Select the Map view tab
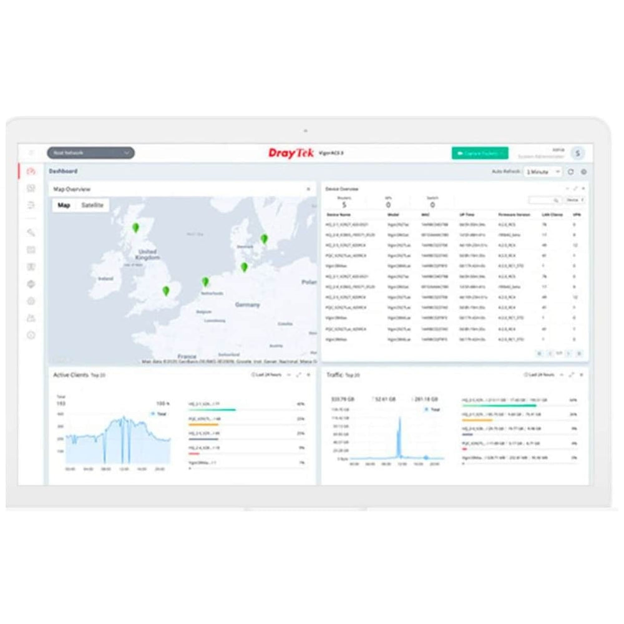The width and height of the screenshot is (624, 624). pos(64,205)
